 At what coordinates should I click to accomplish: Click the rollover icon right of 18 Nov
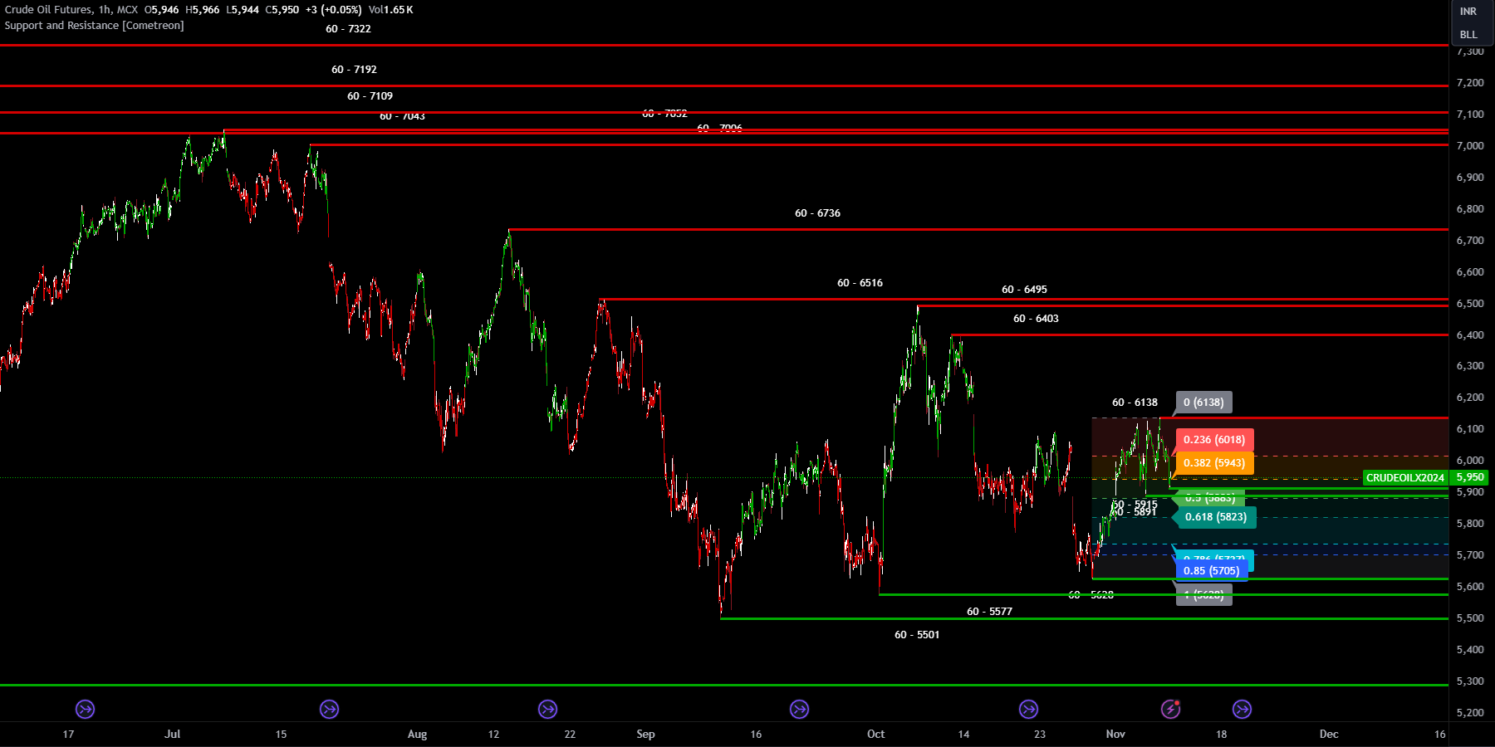[x=1242, y=709]
